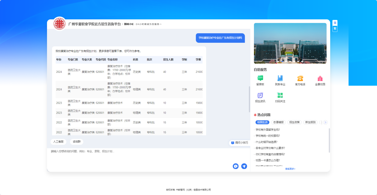The width and height of the screenshot is (377, 195).
Task: Click the 专业门类 column header
Action: pyautogui.click(x=73, y=60)
